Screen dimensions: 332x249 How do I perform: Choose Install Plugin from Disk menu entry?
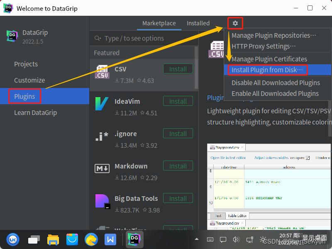coord(268,70)
